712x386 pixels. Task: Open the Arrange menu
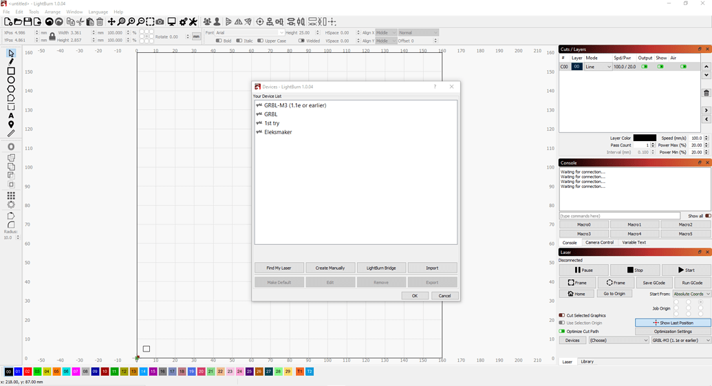click(52, 12)
